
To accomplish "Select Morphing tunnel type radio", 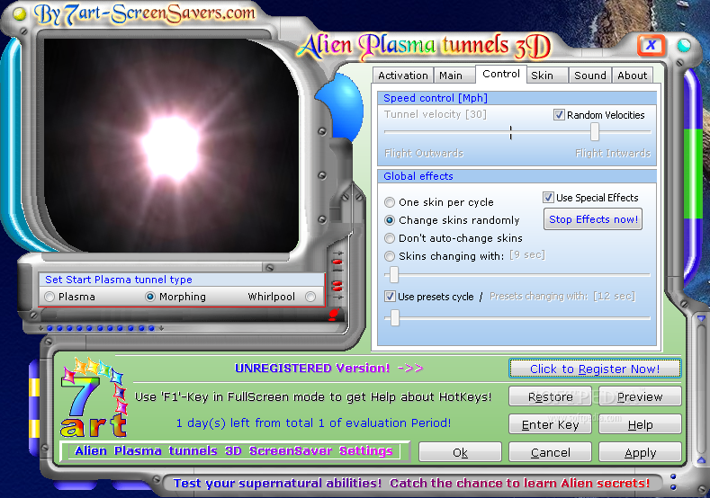I will (150, 297).
